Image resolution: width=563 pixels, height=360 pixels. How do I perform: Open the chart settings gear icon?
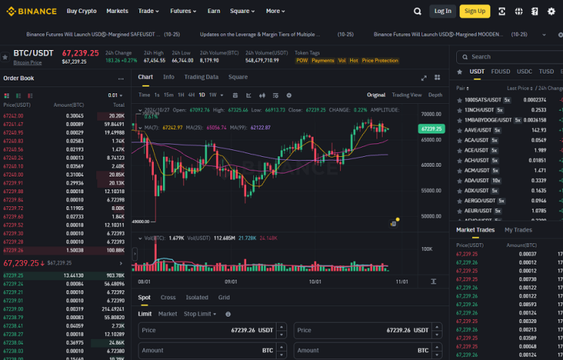(x=289, y=95)
